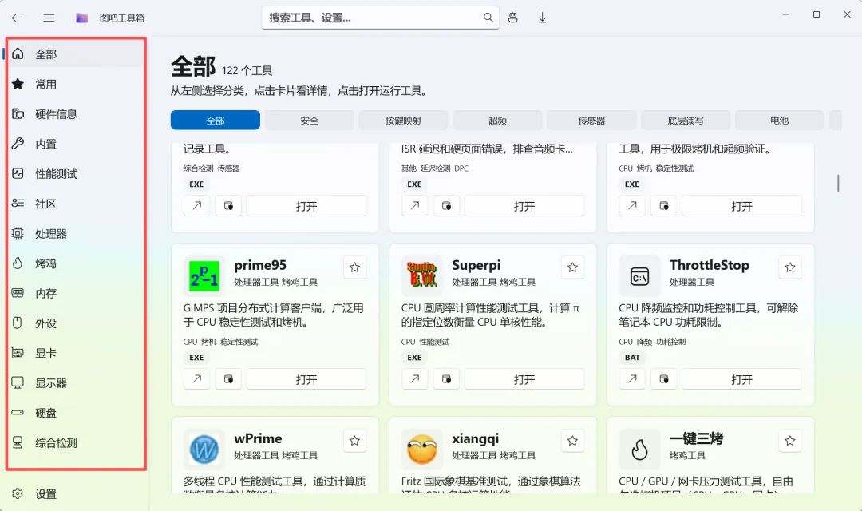The image size is (862, 511).
Task: Open the 综合检测 category
Action: [75, 443]
